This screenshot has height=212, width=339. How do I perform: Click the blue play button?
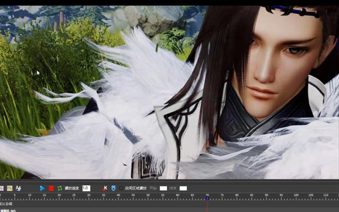[42, 188]
